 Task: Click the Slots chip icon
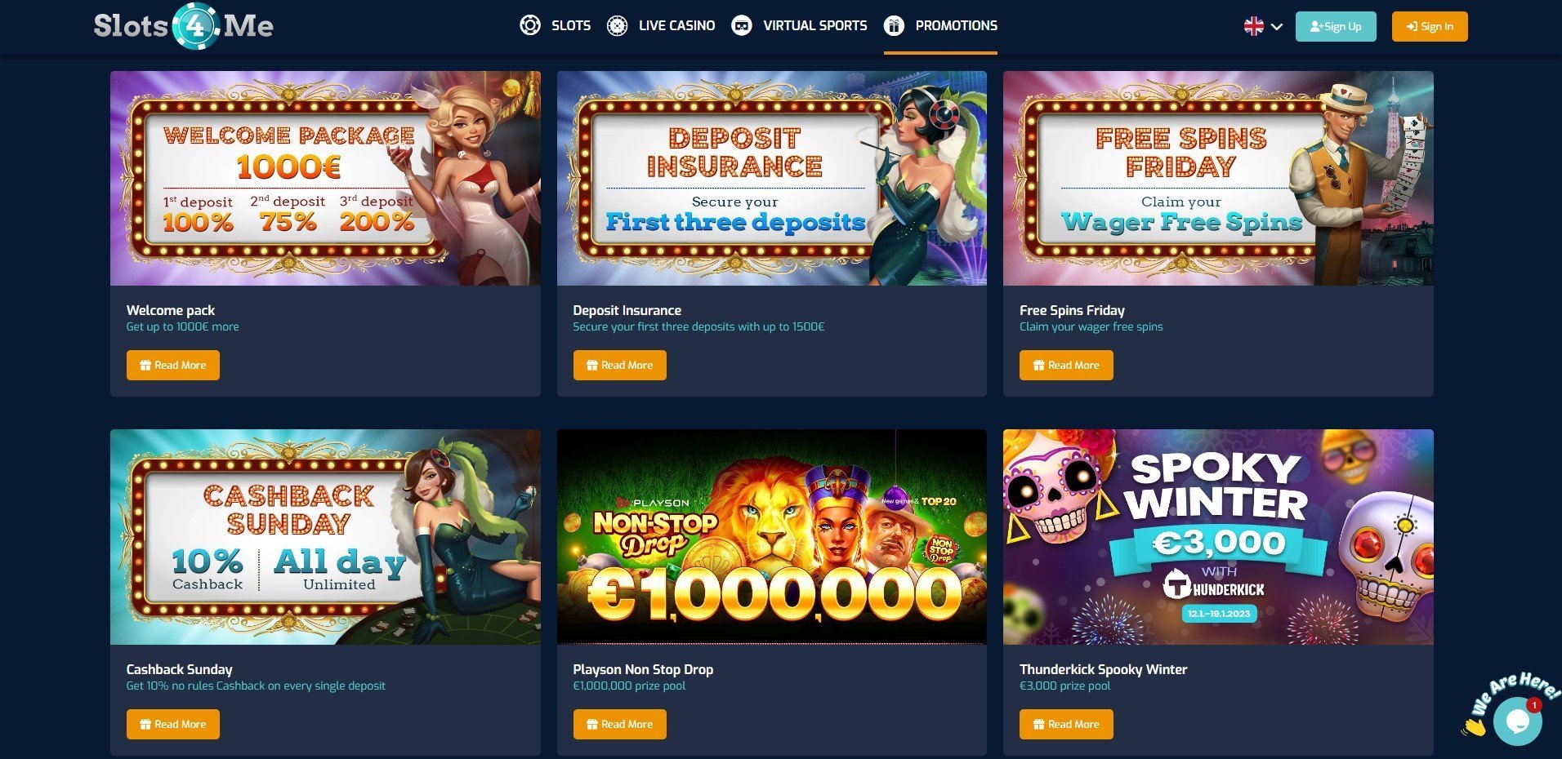coord(530,25)
